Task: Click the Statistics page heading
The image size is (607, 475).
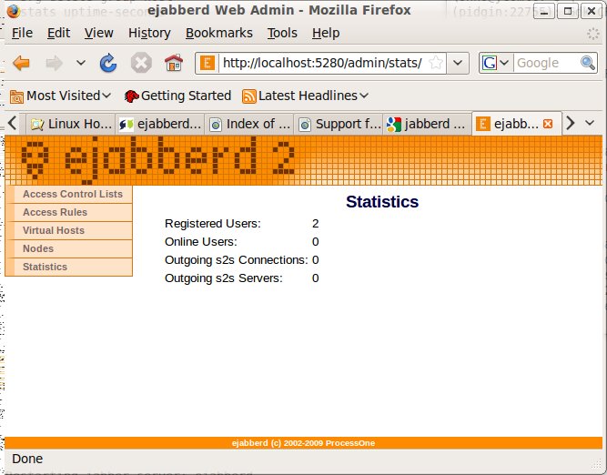Action: point(382,202)
